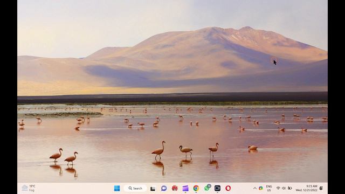Show hidden system tray icons
This screenshot has width=345, height=194.
(x=255, y=188)
